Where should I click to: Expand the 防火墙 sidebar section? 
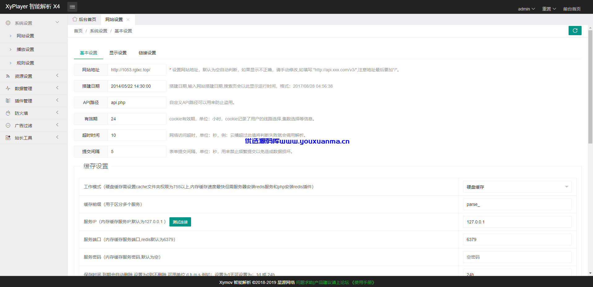pos(57,113)
